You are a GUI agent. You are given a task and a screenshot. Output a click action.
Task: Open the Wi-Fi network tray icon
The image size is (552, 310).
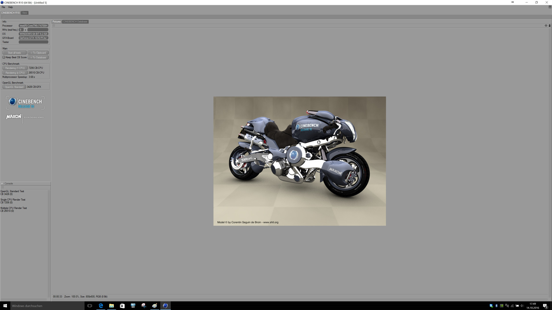(x=512, y=306)
